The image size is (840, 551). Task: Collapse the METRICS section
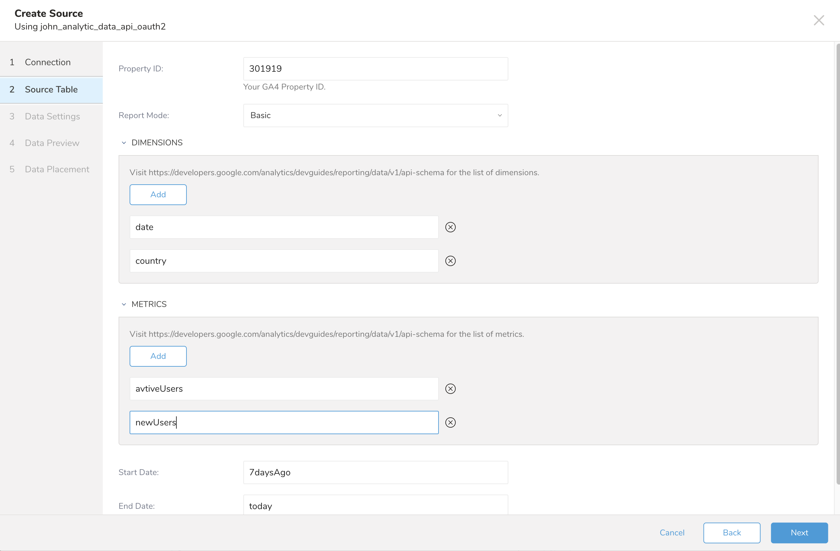pos(124,304)
